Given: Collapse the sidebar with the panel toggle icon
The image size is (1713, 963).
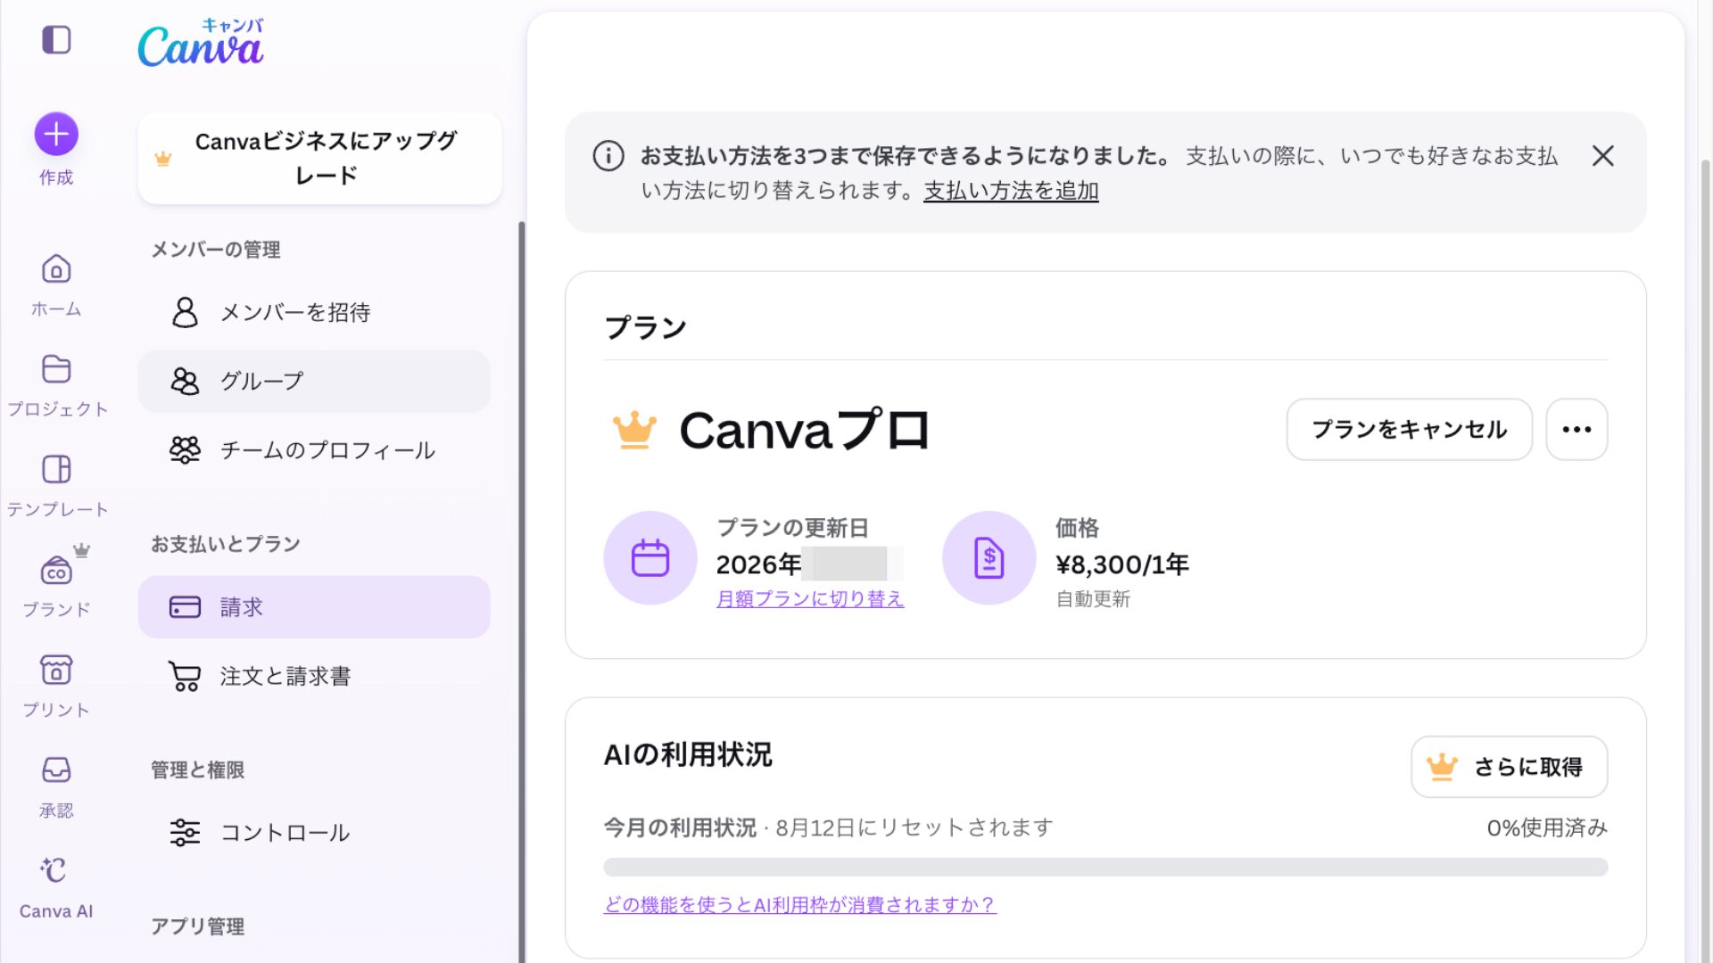Looking at the screenshot, I should point(56,40).
